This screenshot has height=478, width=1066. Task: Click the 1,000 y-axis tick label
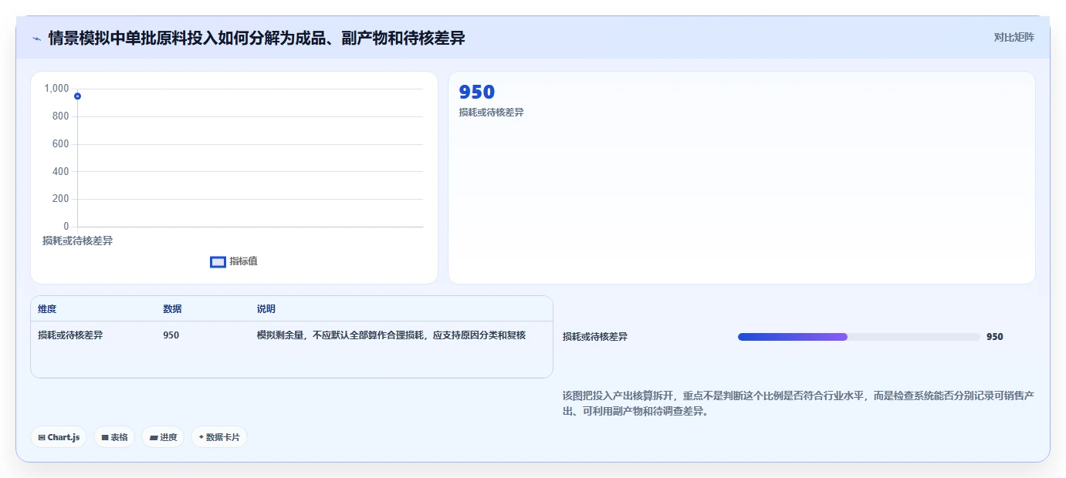coord(56,89)
